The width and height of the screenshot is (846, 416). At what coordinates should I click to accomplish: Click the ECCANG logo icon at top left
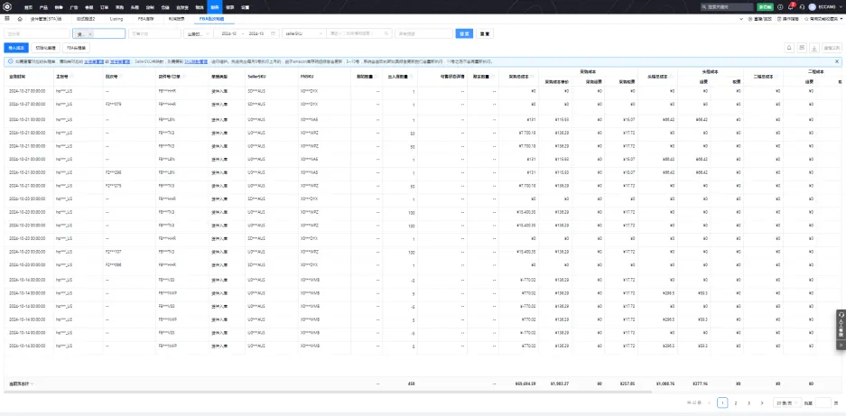pyautogui.click(x=7, y=7)
